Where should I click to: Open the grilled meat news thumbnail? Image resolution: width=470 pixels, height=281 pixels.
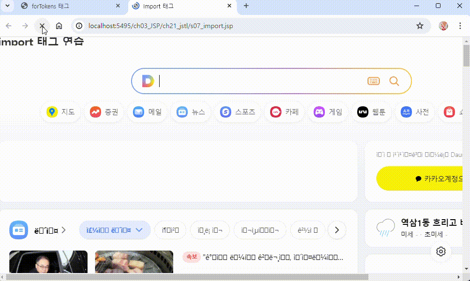[134, 262]
